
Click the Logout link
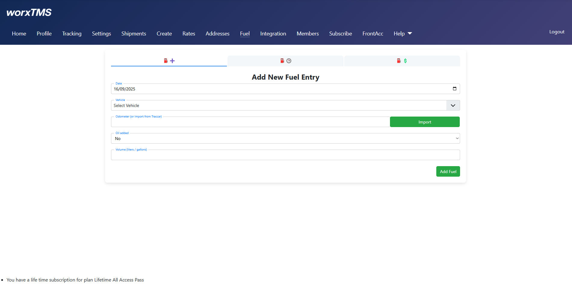pyautogui.click(x=556, y=32)
